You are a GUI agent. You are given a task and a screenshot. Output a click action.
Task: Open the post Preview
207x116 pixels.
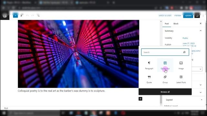[178, 15]
